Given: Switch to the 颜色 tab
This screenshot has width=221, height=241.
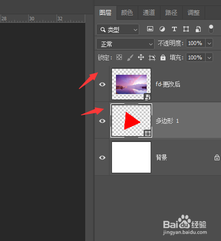Looking at the screenshot, I should click(127, 13).
